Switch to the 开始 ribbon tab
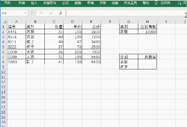The height and width of the screenshot is (127, 187). tap(22, 3)
